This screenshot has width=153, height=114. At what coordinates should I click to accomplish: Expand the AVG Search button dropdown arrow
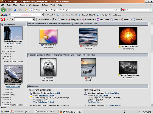pos(55,15)
